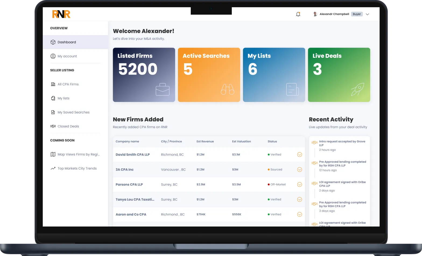Open the Active Searches card

click(209, 75)
